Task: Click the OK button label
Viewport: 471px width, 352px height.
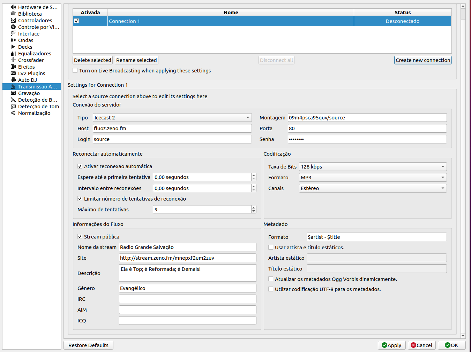Action: coord(454,345)
